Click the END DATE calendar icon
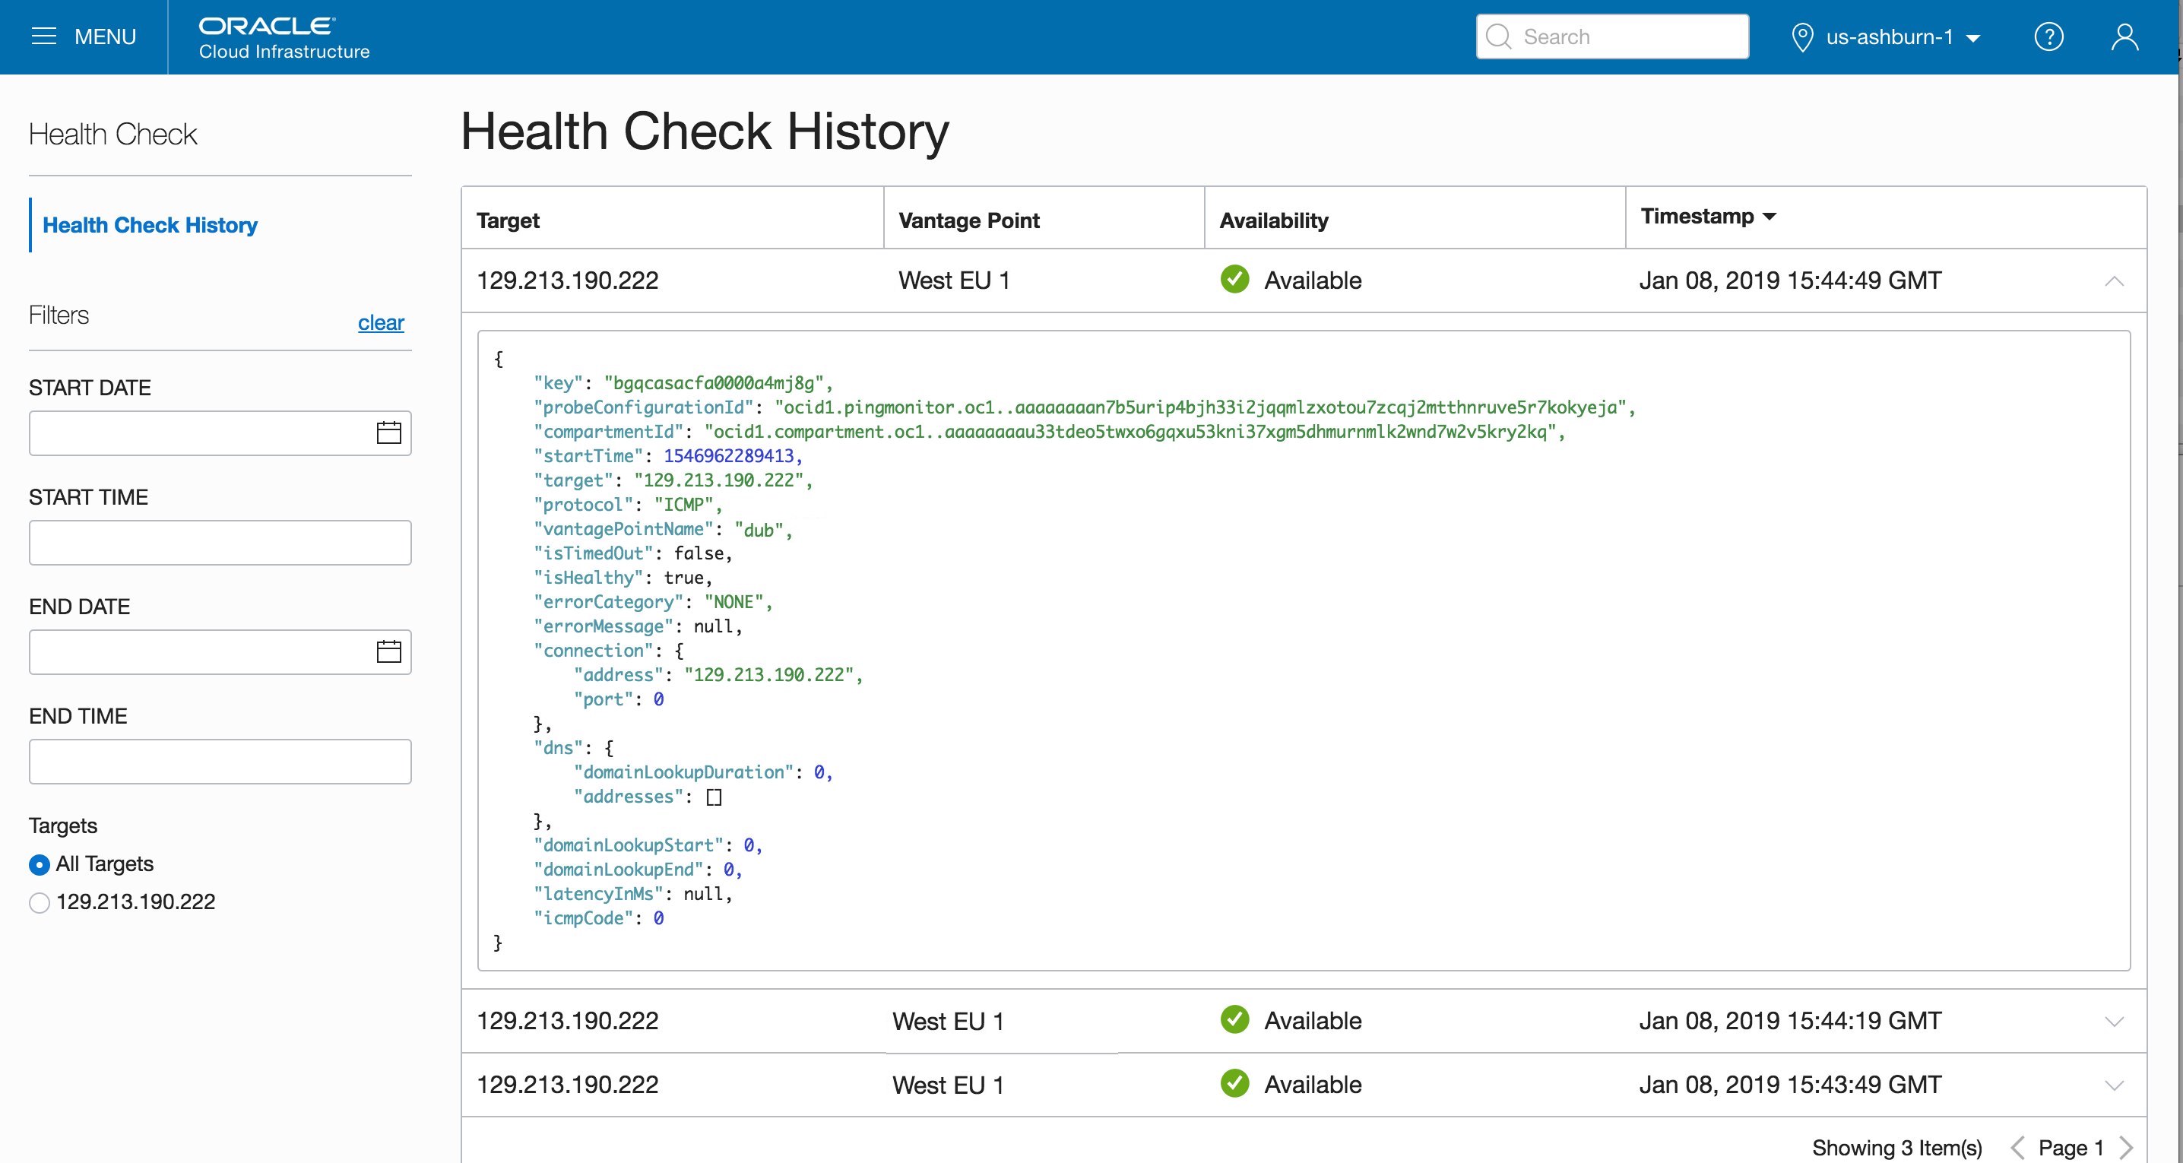This screenshot has height=1163, width=2183. coord(389,652)
